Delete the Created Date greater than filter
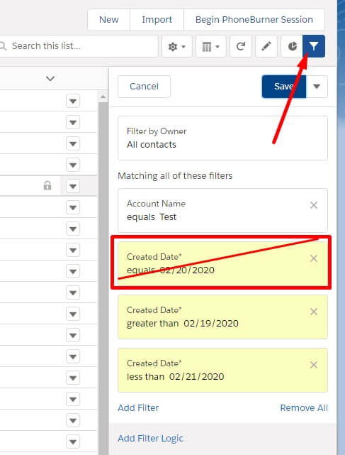Viewport: 345px width, 455px height. [314, 312]
